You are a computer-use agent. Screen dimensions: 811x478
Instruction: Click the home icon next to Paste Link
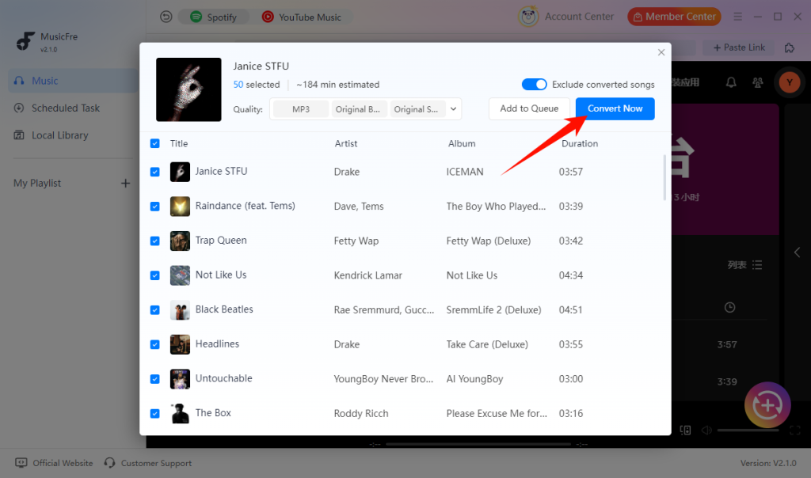[790, 47]
